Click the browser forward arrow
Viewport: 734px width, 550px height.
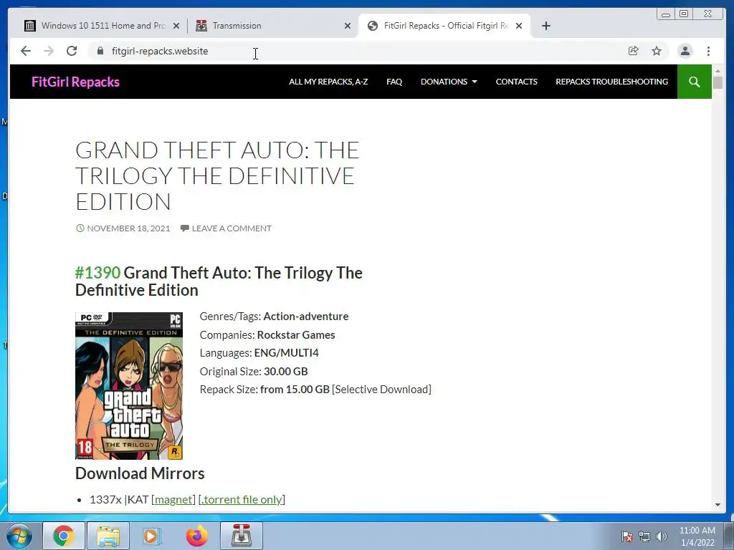coord(49,51)
